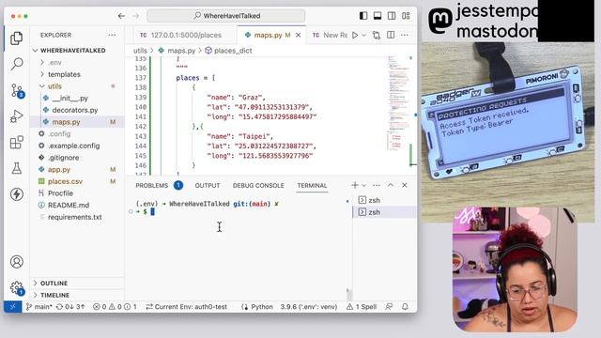Open the Extensions view
This screenshot has width=601, height=338.
click(x=17, y=142)
